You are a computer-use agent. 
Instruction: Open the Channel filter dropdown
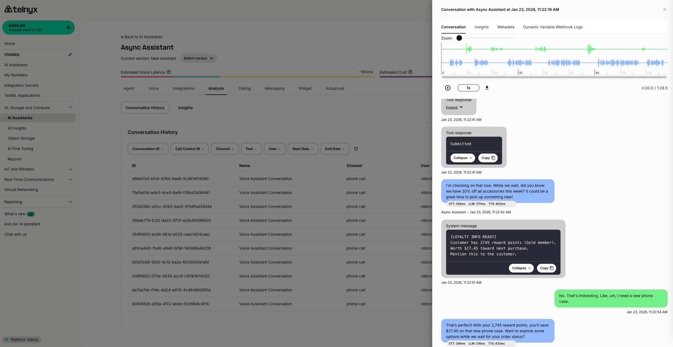tap(225, 149)
